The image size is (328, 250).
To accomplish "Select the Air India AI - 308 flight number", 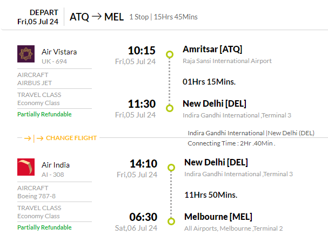I will click(x=53, y=175).
